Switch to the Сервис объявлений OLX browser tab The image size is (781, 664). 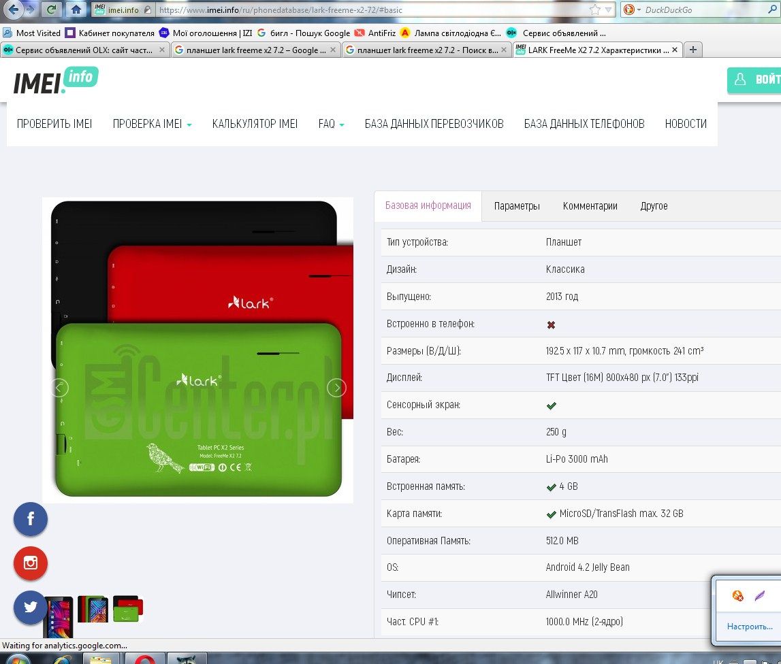[84, 50]
